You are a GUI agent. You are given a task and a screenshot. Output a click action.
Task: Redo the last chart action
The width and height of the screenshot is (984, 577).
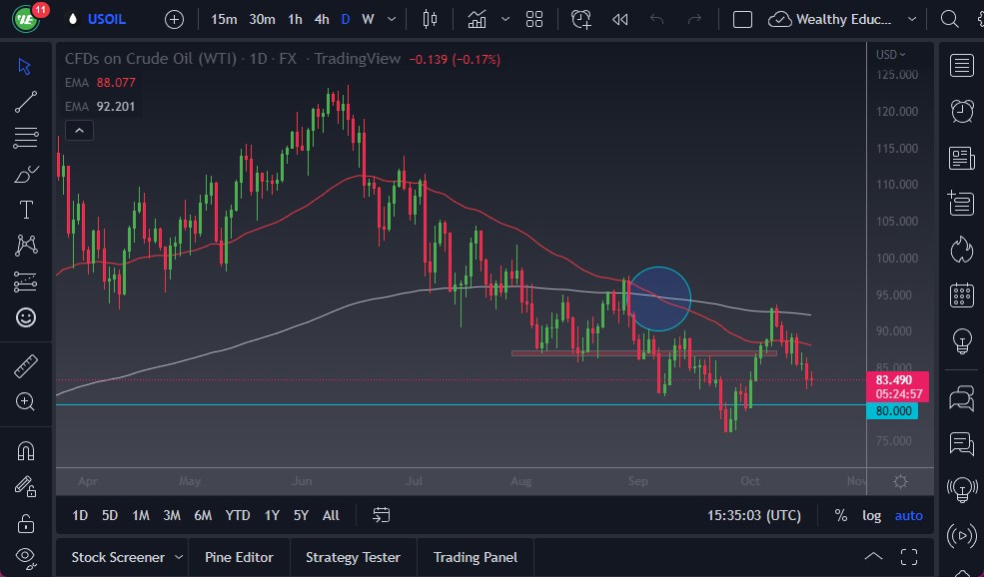coord(694,19)
